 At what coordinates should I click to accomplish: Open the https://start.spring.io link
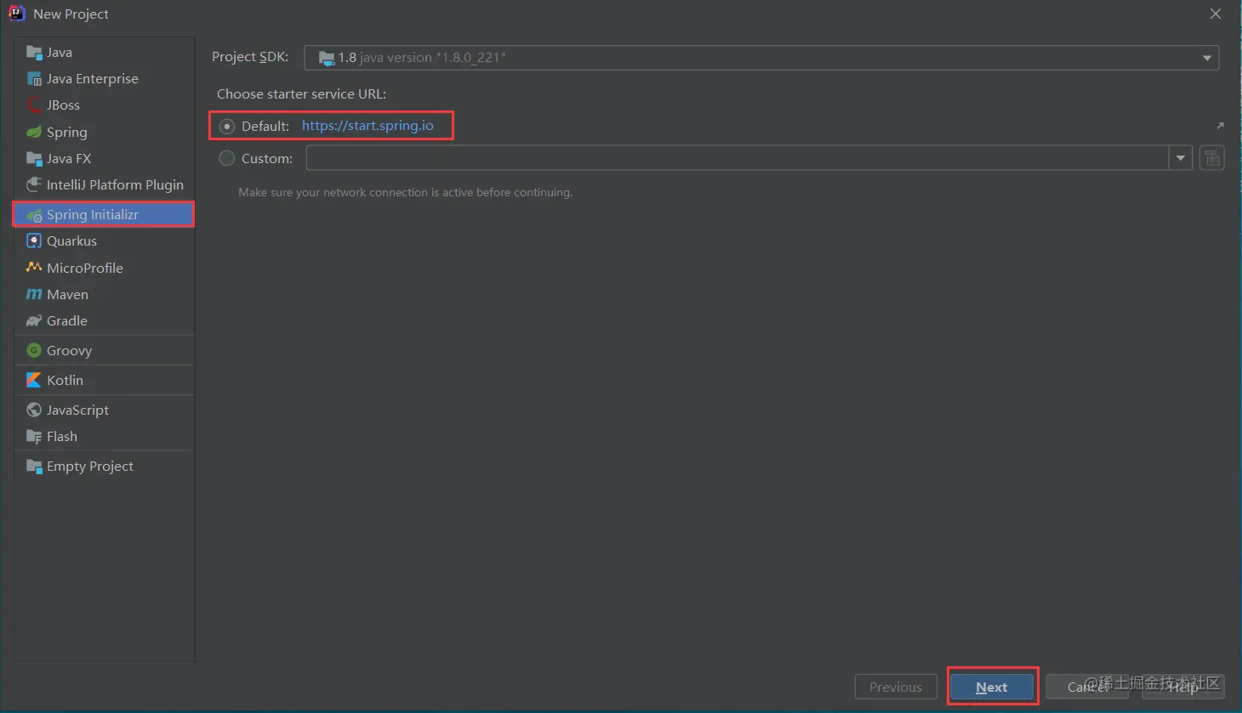tap(367, 126)
